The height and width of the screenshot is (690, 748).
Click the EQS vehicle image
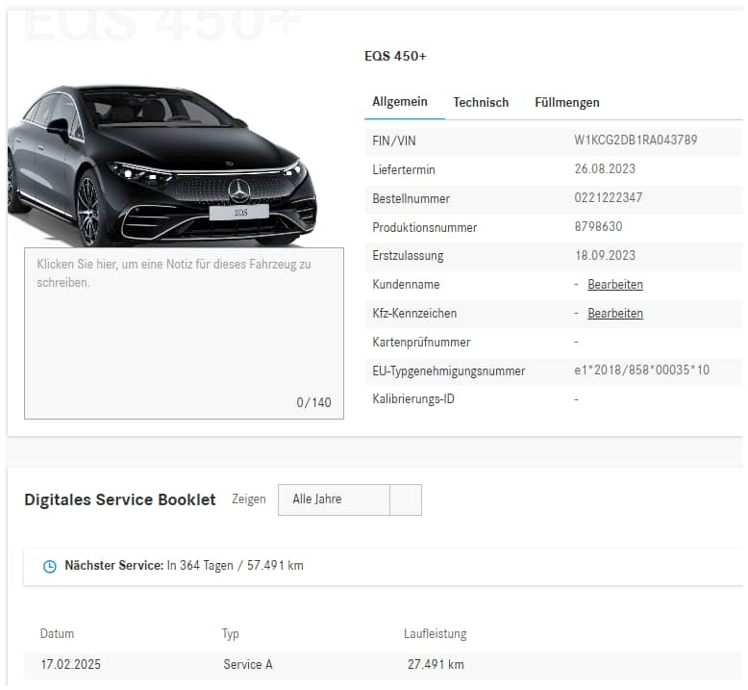click(162, 166)
